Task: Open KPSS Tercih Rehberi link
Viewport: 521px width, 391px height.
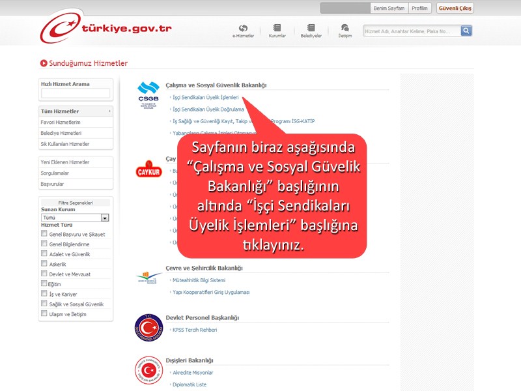Action: (195, 330)
